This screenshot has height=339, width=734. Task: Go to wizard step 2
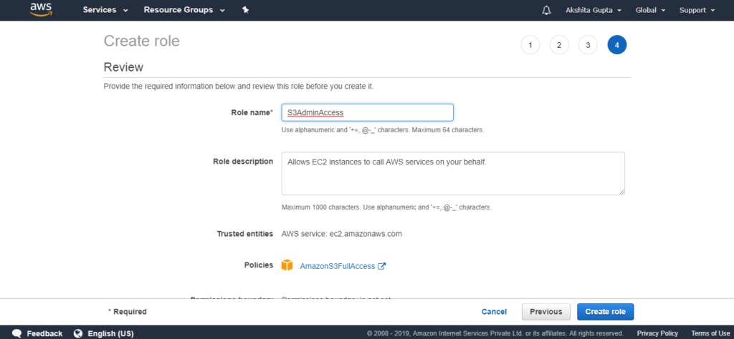click(559, 45)
